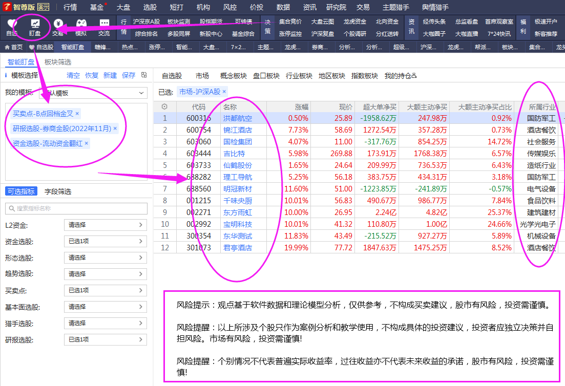Switch to the 热点... page tab
The height and width of the screenshot is (386, 565).
click(130, 47)
